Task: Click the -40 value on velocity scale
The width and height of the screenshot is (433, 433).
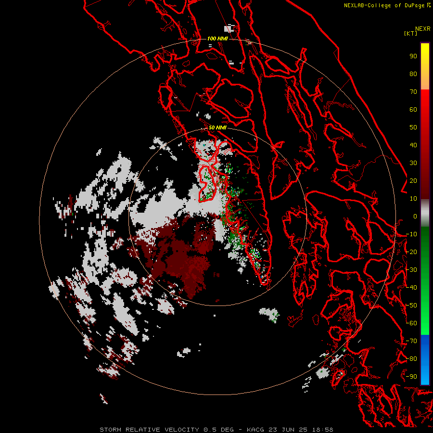Action: tap(411, 288)
